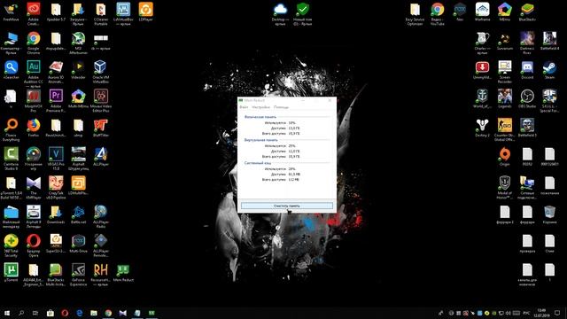Select the Adobe Premiere Pro desktop icon
Viewport: 567px width, 319px height.
[x=56, y=100]
